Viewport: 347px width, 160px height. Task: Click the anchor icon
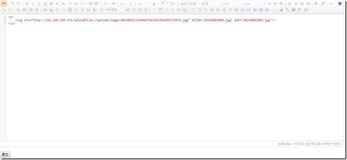[x=10, y=10]
